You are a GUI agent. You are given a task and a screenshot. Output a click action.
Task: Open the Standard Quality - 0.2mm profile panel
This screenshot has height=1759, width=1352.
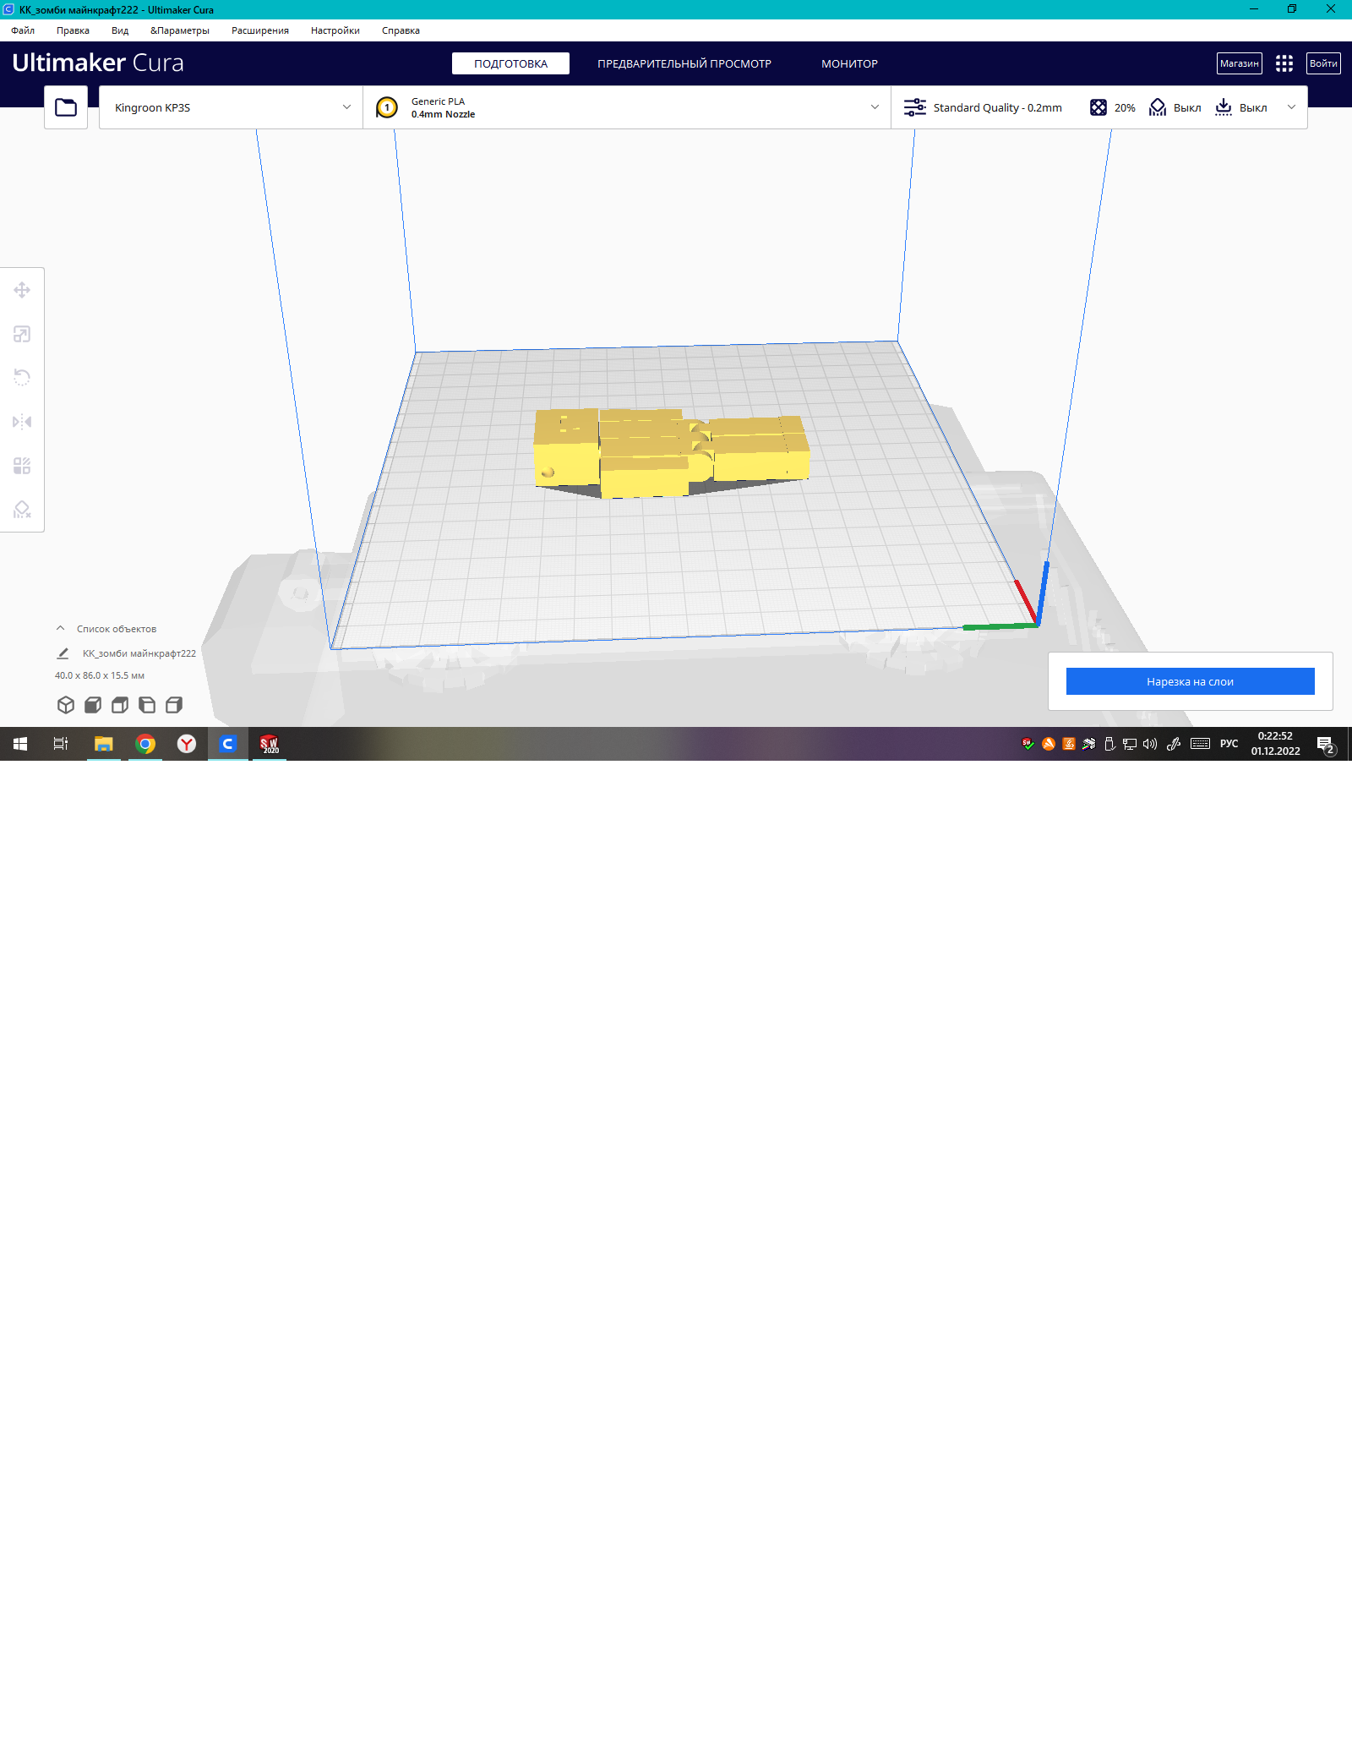point(997,107)
